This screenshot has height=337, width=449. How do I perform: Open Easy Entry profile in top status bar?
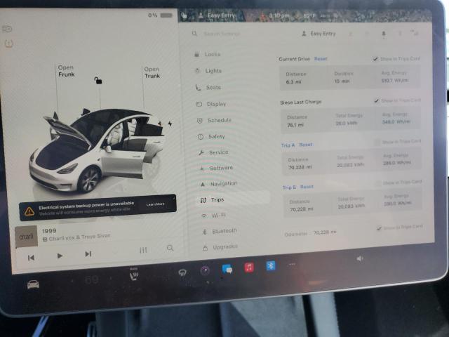pos(217,15)
